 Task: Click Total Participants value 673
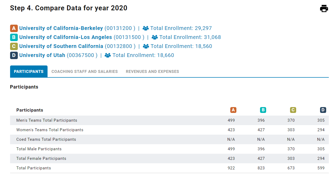click(x=291, y=168)
